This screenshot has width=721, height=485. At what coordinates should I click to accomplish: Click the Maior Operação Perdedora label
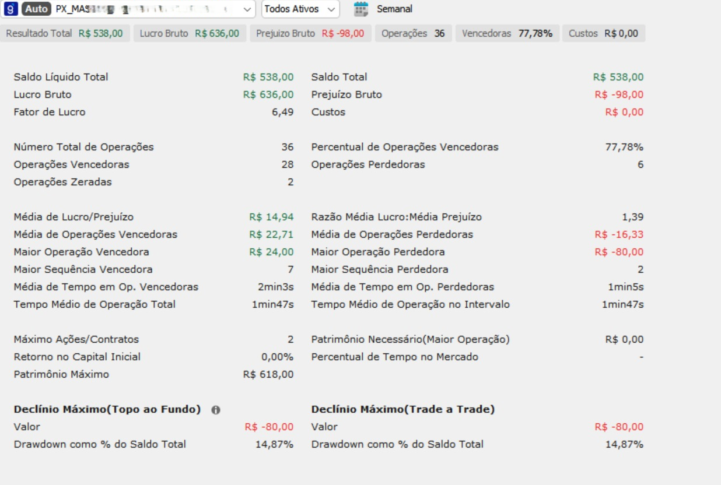pyautogui.click(x=378, y=252)
